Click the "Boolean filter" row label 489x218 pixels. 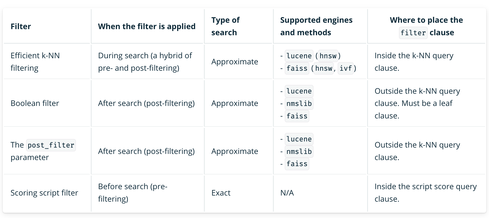[35, 103]
